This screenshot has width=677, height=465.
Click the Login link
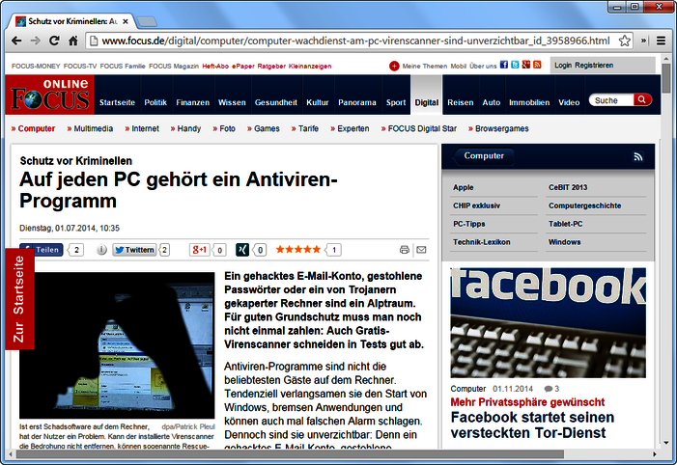coord(563,66)
